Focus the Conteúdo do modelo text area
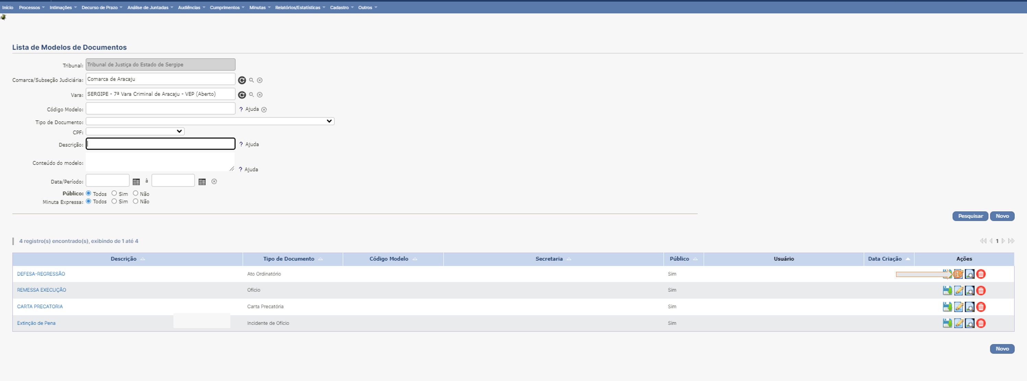 coord(160,162)
